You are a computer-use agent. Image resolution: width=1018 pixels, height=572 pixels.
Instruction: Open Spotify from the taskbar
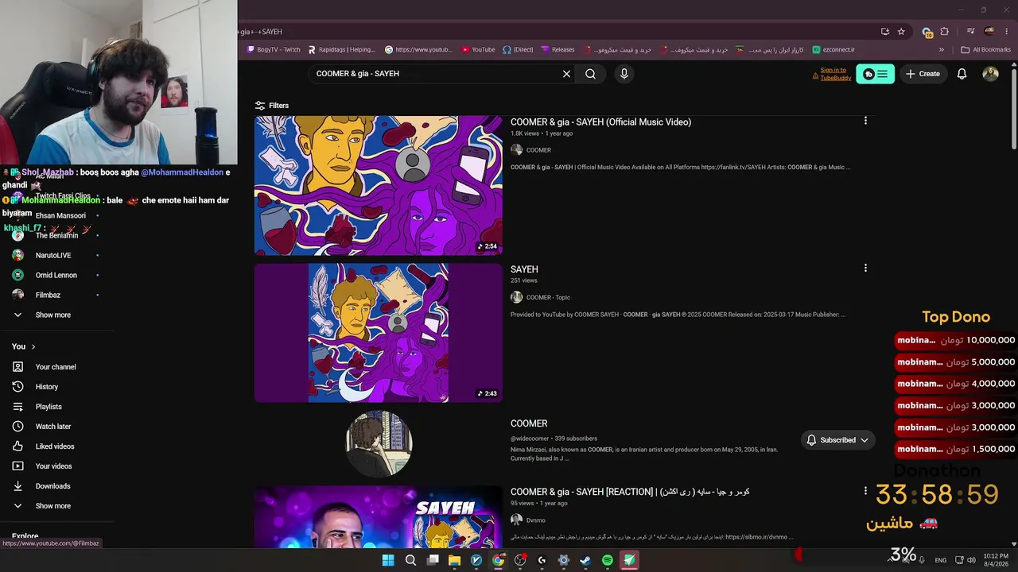[608, 560]
